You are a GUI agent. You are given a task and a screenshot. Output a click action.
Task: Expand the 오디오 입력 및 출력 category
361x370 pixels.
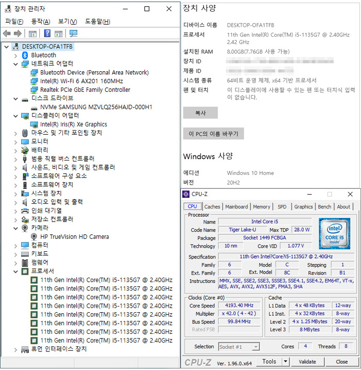point(15,203)
